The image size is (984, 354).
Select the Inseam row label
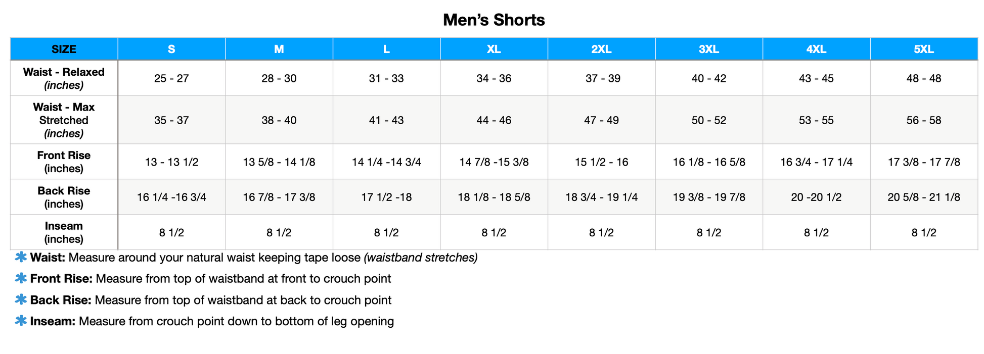click(64, 232)
